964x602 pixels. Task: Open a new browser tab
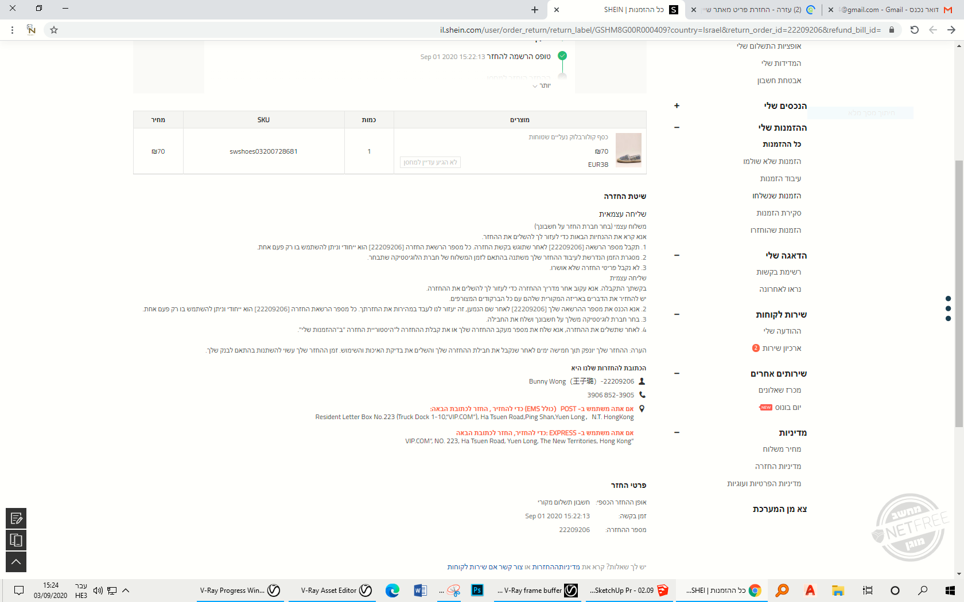535,10
